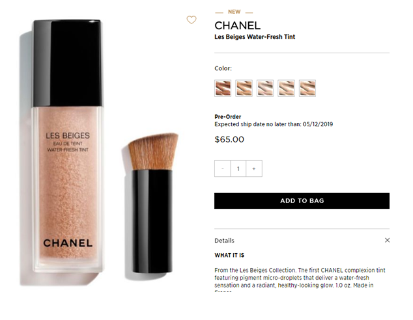Select the second color swatch

(244, 88)
